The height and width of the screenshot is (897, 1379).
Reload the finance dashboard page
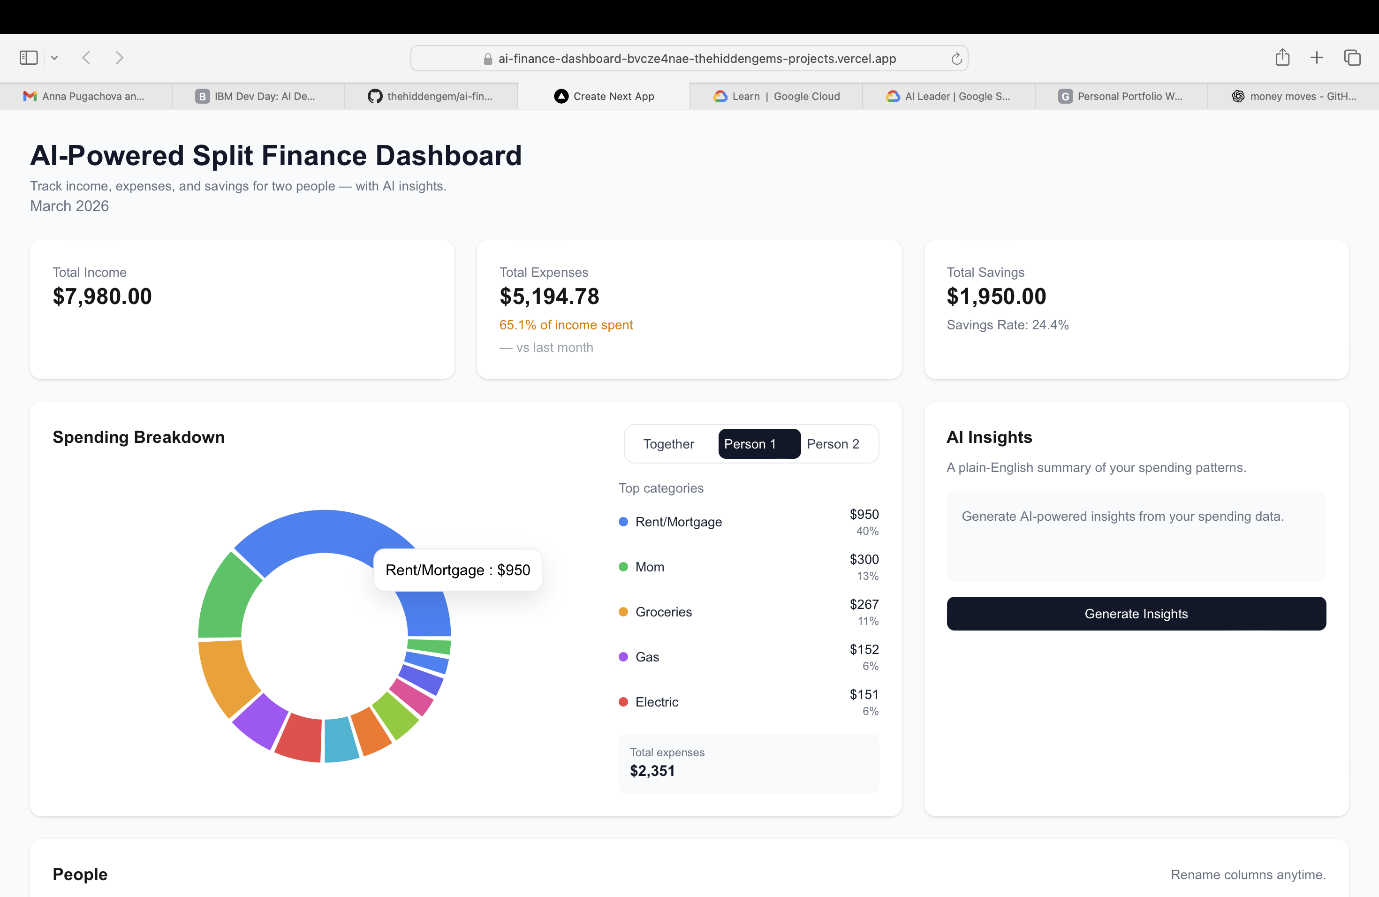pos(956,58)
